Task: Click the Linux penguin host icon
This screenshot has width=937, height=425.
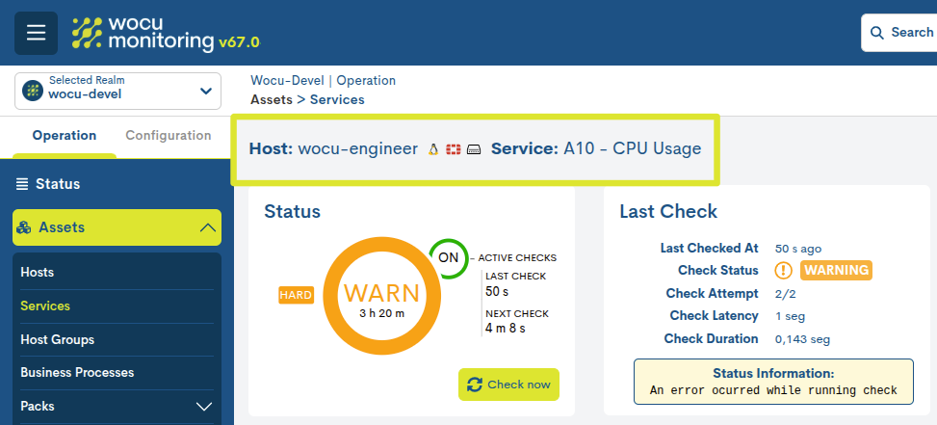Action: tap(434, 149)
